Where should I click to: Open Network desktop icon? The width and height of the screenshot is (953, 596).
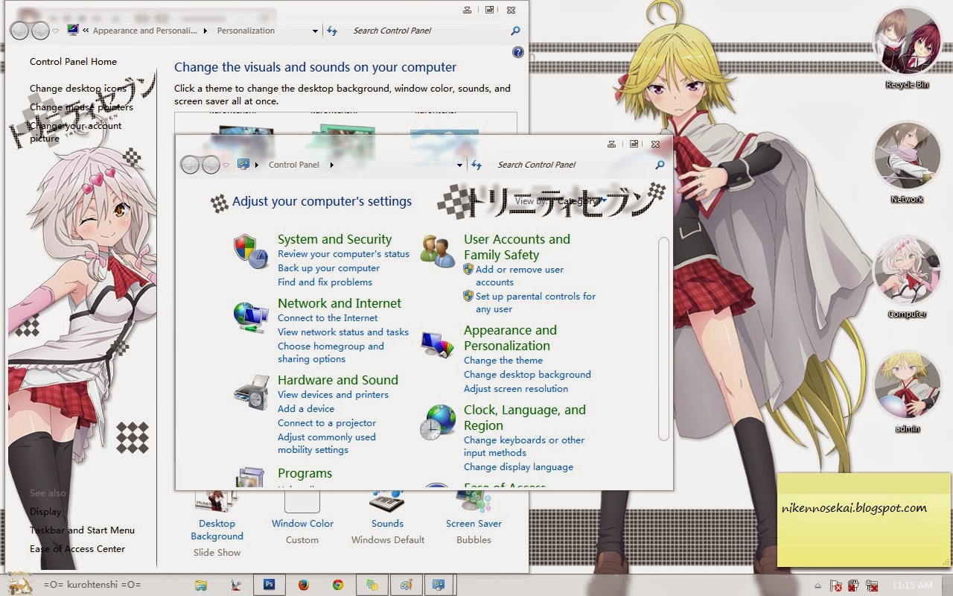(x=906, y=156)
